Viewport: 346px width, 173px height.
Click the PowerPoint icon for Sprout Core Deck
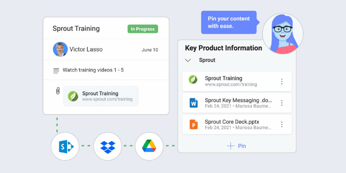[x=194, y=124]
